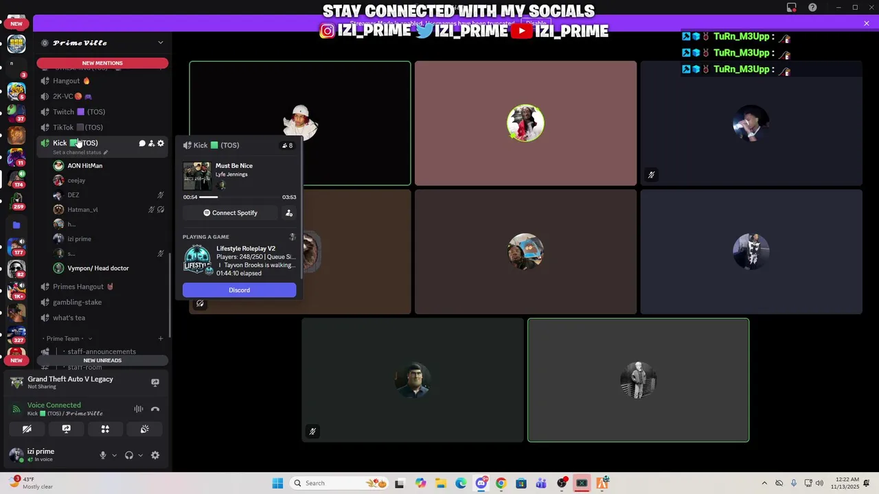Click listen-along icon beside Connect Spotify

tap(289, 213)
